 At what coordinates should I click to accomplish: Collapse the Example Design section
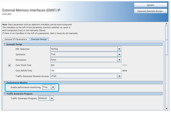pyautogui.click(x=4, y=44)
